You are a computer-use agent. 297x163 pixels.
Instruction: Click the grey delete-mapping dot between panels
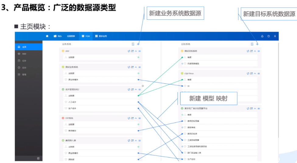tap(143, 86)
